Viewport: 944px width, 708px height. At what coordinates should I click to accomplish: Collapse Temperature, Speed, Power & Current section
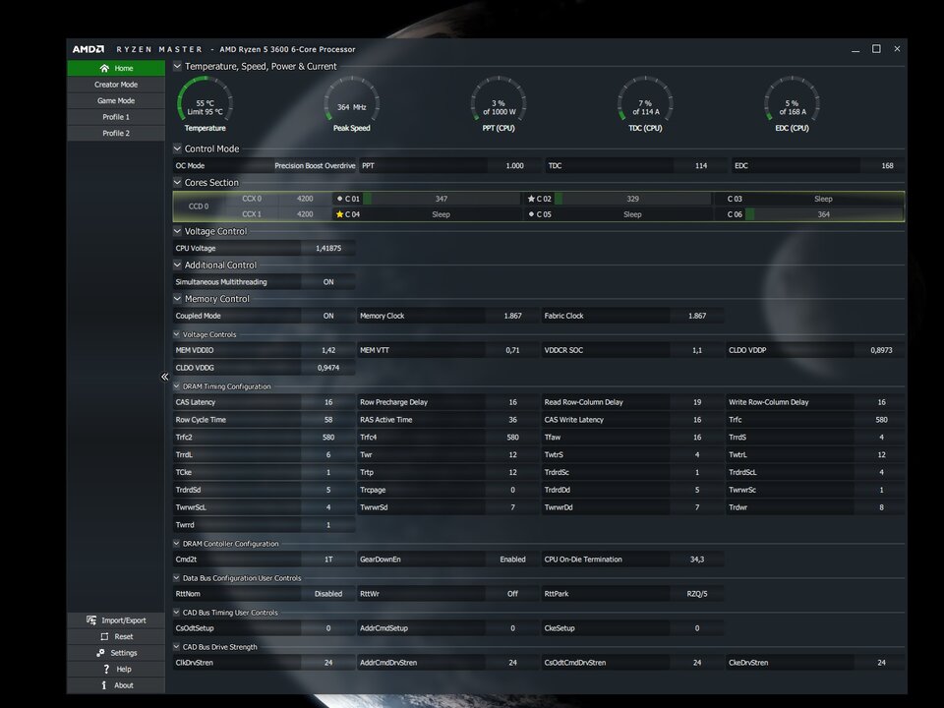tap(177, 66)
